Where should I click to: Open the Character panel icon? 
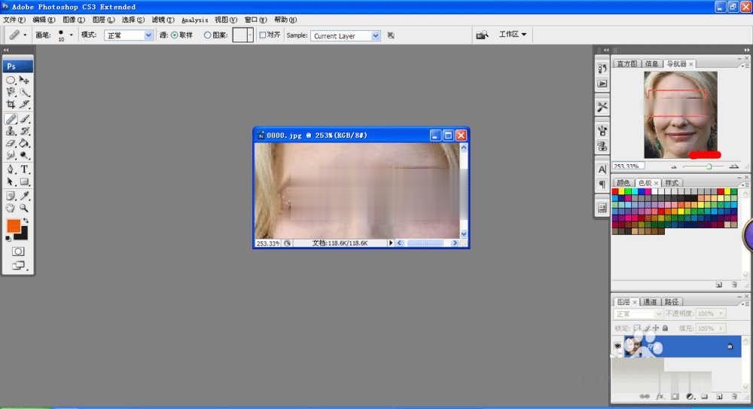pos(602,169)
